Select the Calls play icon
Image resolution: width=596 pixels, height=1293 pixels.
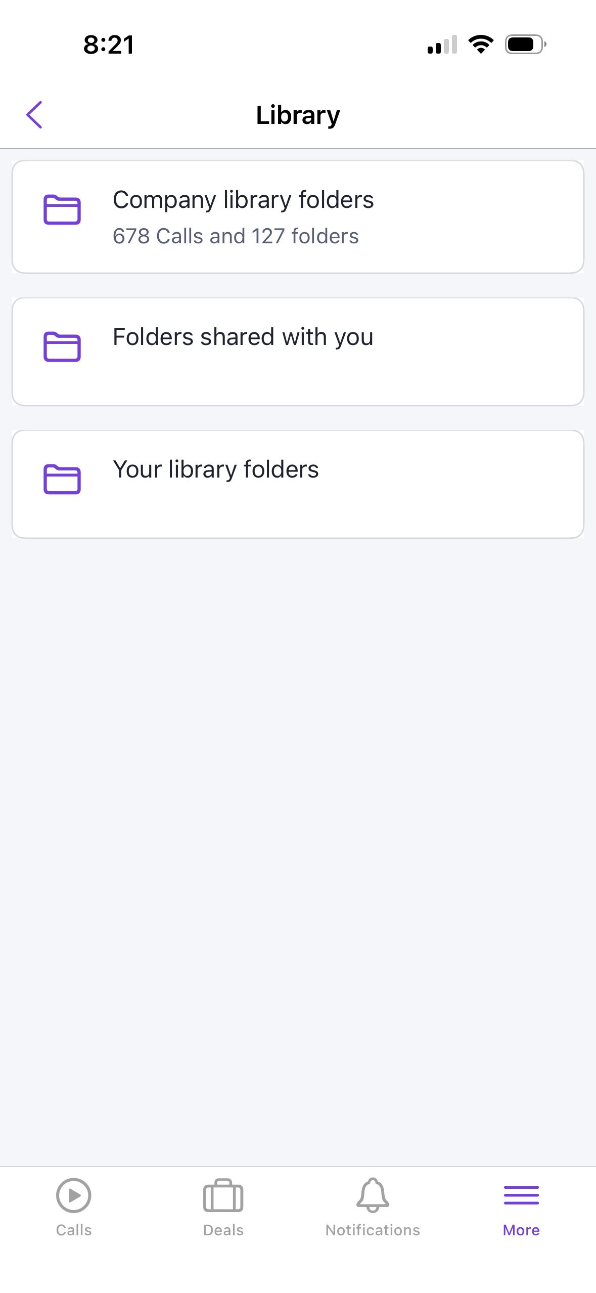(74, 1195)
